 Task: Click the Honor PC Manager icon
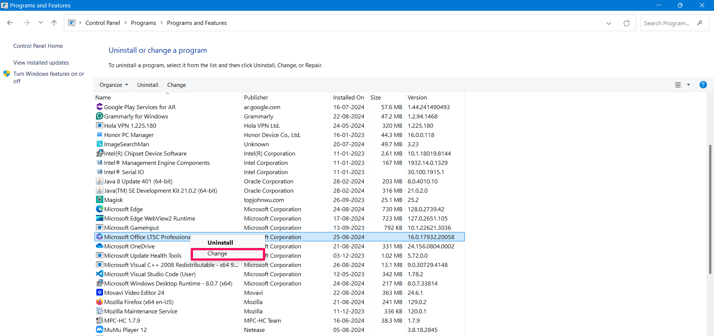99,135
